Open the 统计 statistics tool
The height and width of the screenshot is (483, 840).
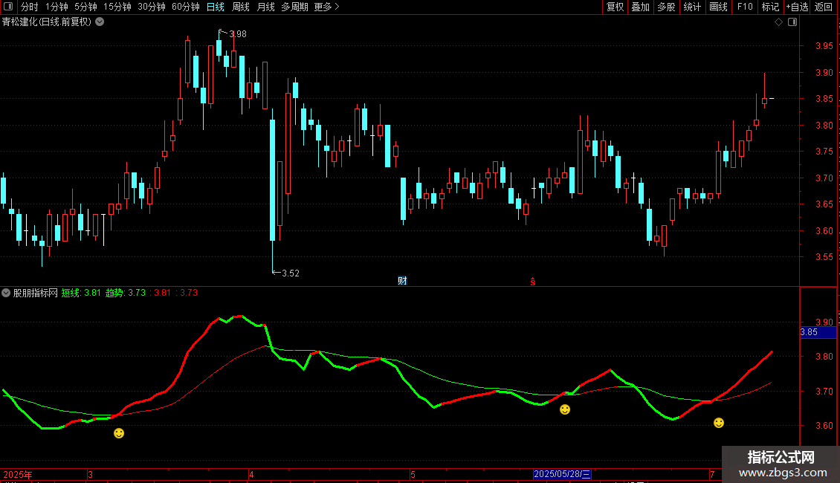[x=692, y=7]
